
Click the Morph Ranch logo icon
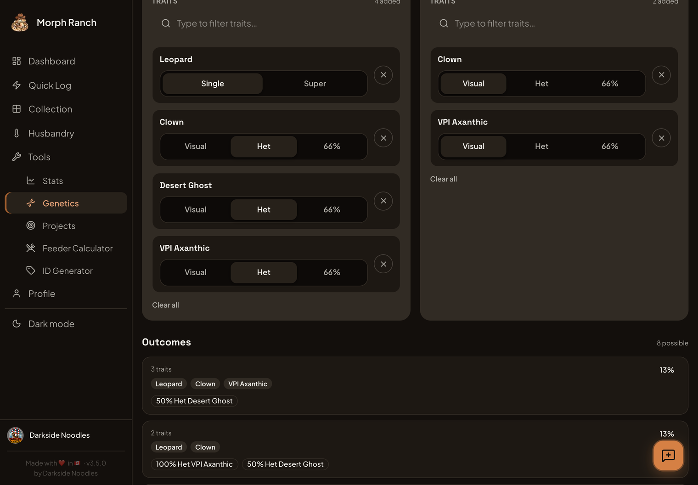(20, 23)
